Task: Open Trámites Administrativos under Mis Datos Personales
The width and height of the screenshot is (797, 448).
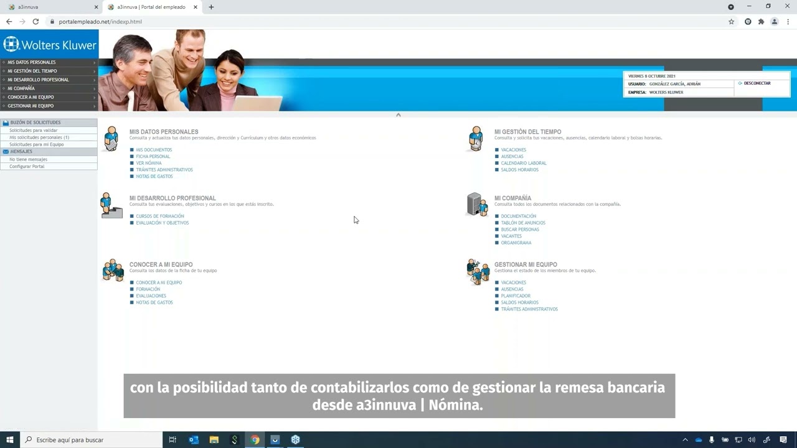Action: pyautogui.click(x=164, y=170)
